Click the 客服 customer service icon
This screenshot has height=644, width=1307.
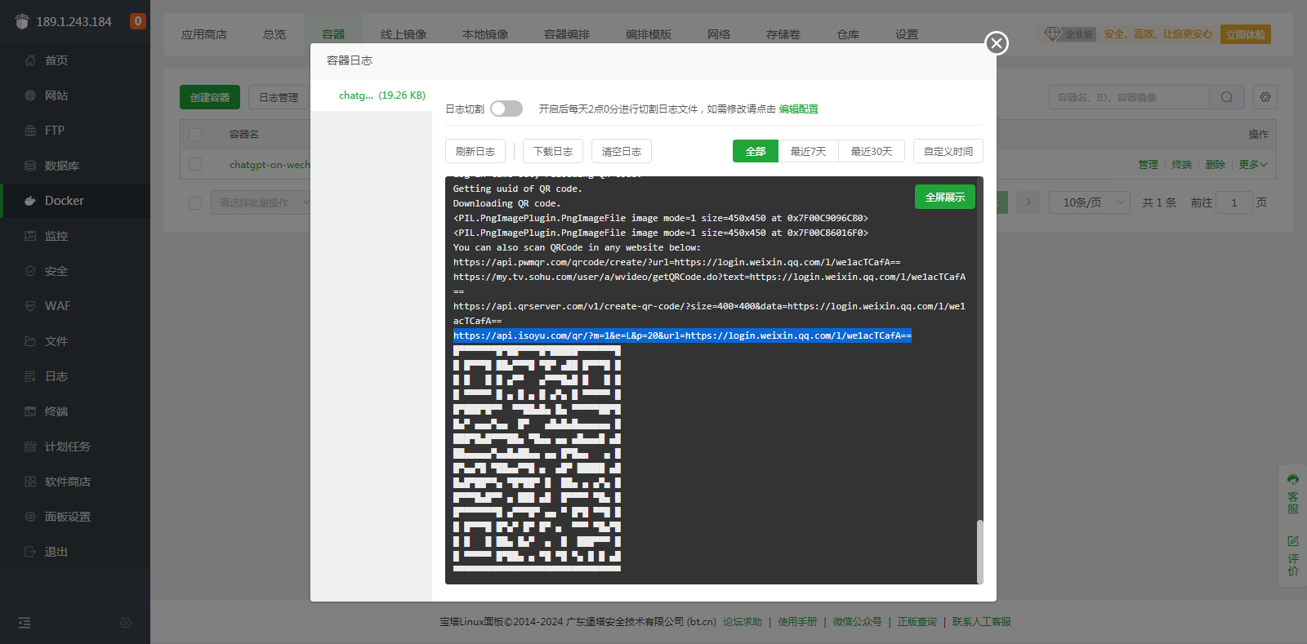click(x=1293, y=495)
